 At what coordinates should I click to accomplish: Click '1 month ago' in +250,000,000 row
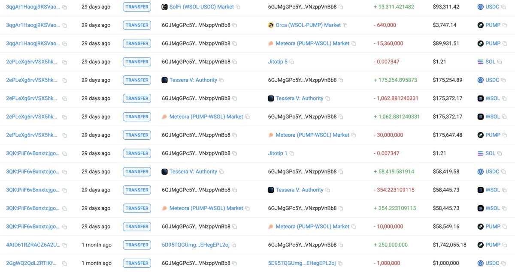click(97, 245)
